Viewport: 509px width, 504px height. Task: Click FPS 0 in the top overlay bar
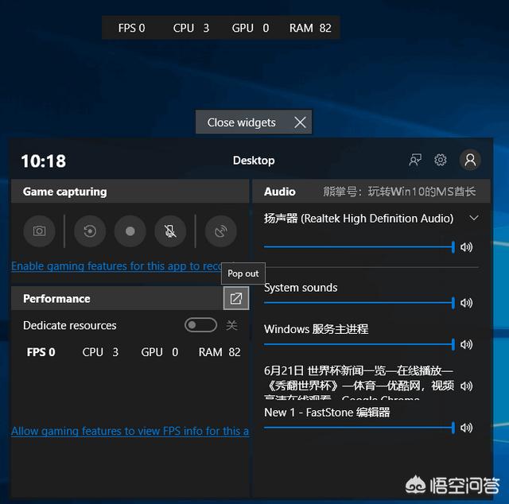coord(131,29)
